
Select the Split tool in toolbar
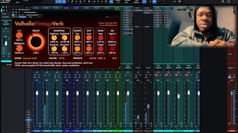click(x=68, y=1)
